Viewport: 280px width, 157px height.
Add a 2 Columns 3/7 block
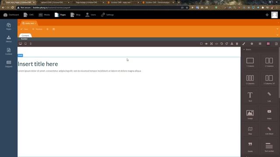click(269, 79)
